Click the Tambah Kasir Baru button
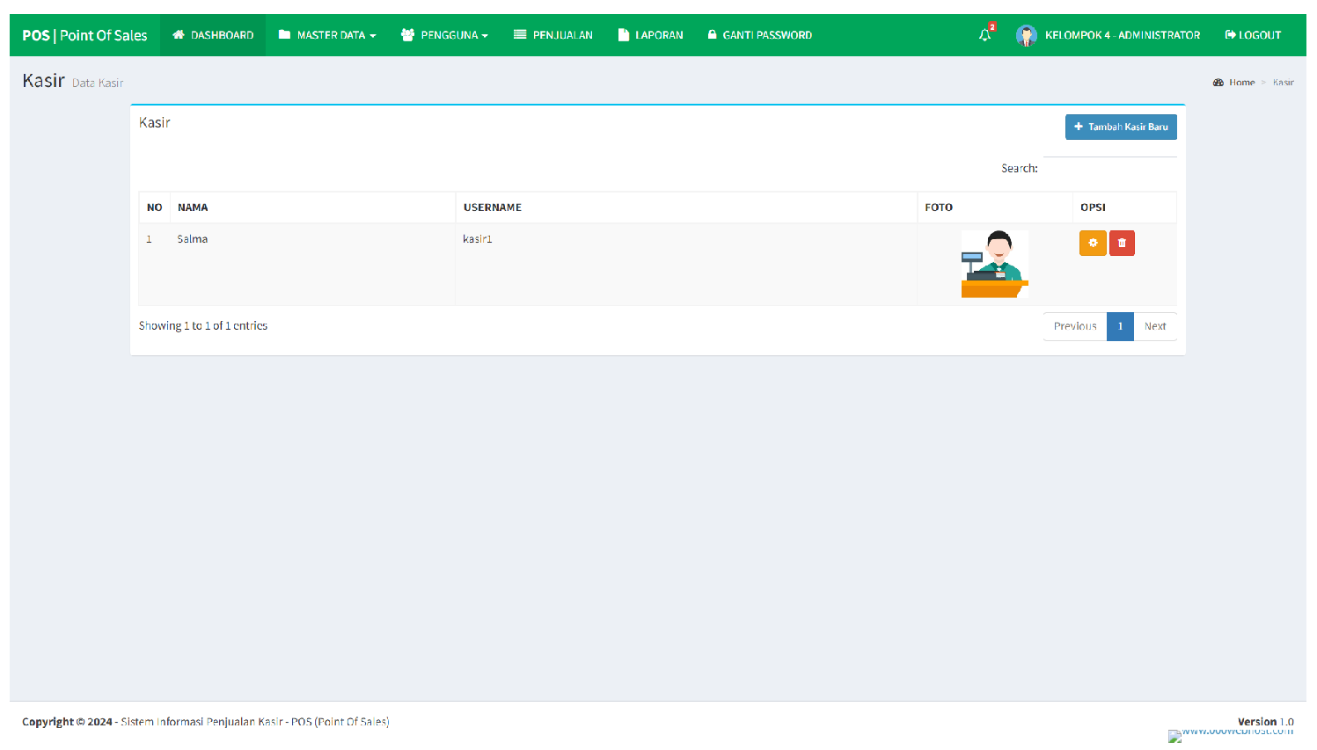Image resolution: width=1317 pixels, height=750 pixels. [x=1120, y=127]
